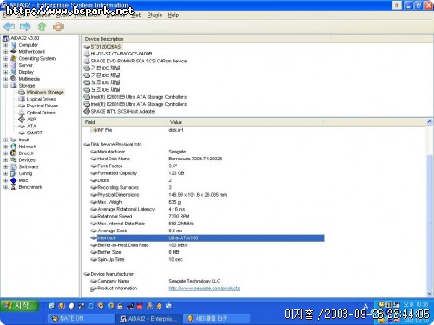Screen dimensions: 434x325
Task: Select the Manufacturer row
Action: pos(207,152)
